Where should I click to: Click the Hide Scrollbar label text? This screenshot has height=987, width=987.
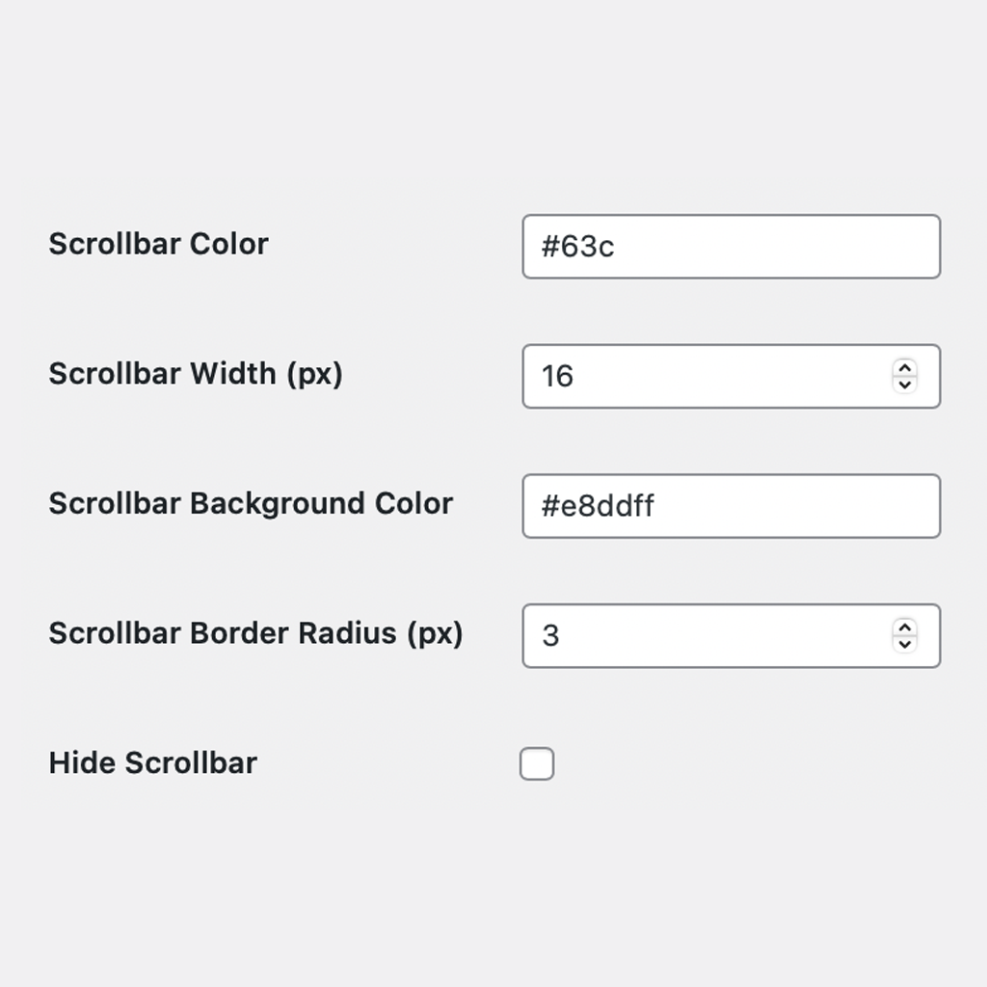tap(153, 763)
